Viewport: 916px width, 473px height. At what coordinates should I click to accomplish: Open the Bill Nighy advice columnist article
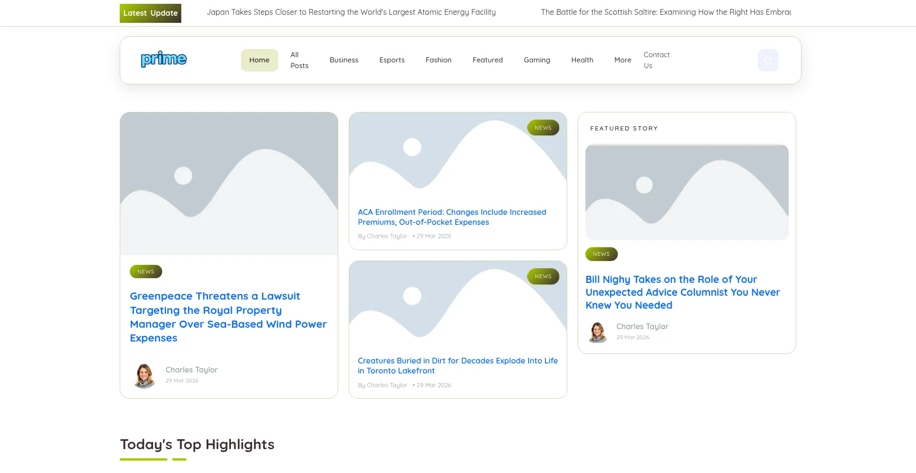(683, 292)
